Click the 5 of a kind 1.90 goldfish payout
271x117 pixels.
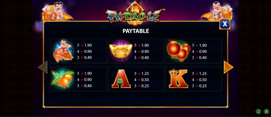[84, 45]
